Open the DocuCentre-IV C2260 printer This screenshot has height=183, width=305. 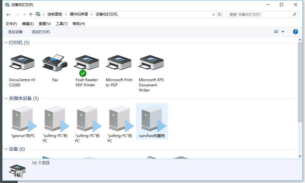21,63
